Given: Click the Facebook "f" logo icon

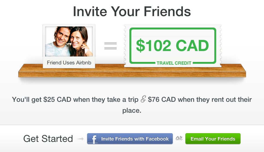Looking at the screenshot, I should click(x=93, y=139).
